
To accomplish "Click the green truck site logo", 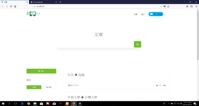I will pyautogui.click(x=33, y=14).
